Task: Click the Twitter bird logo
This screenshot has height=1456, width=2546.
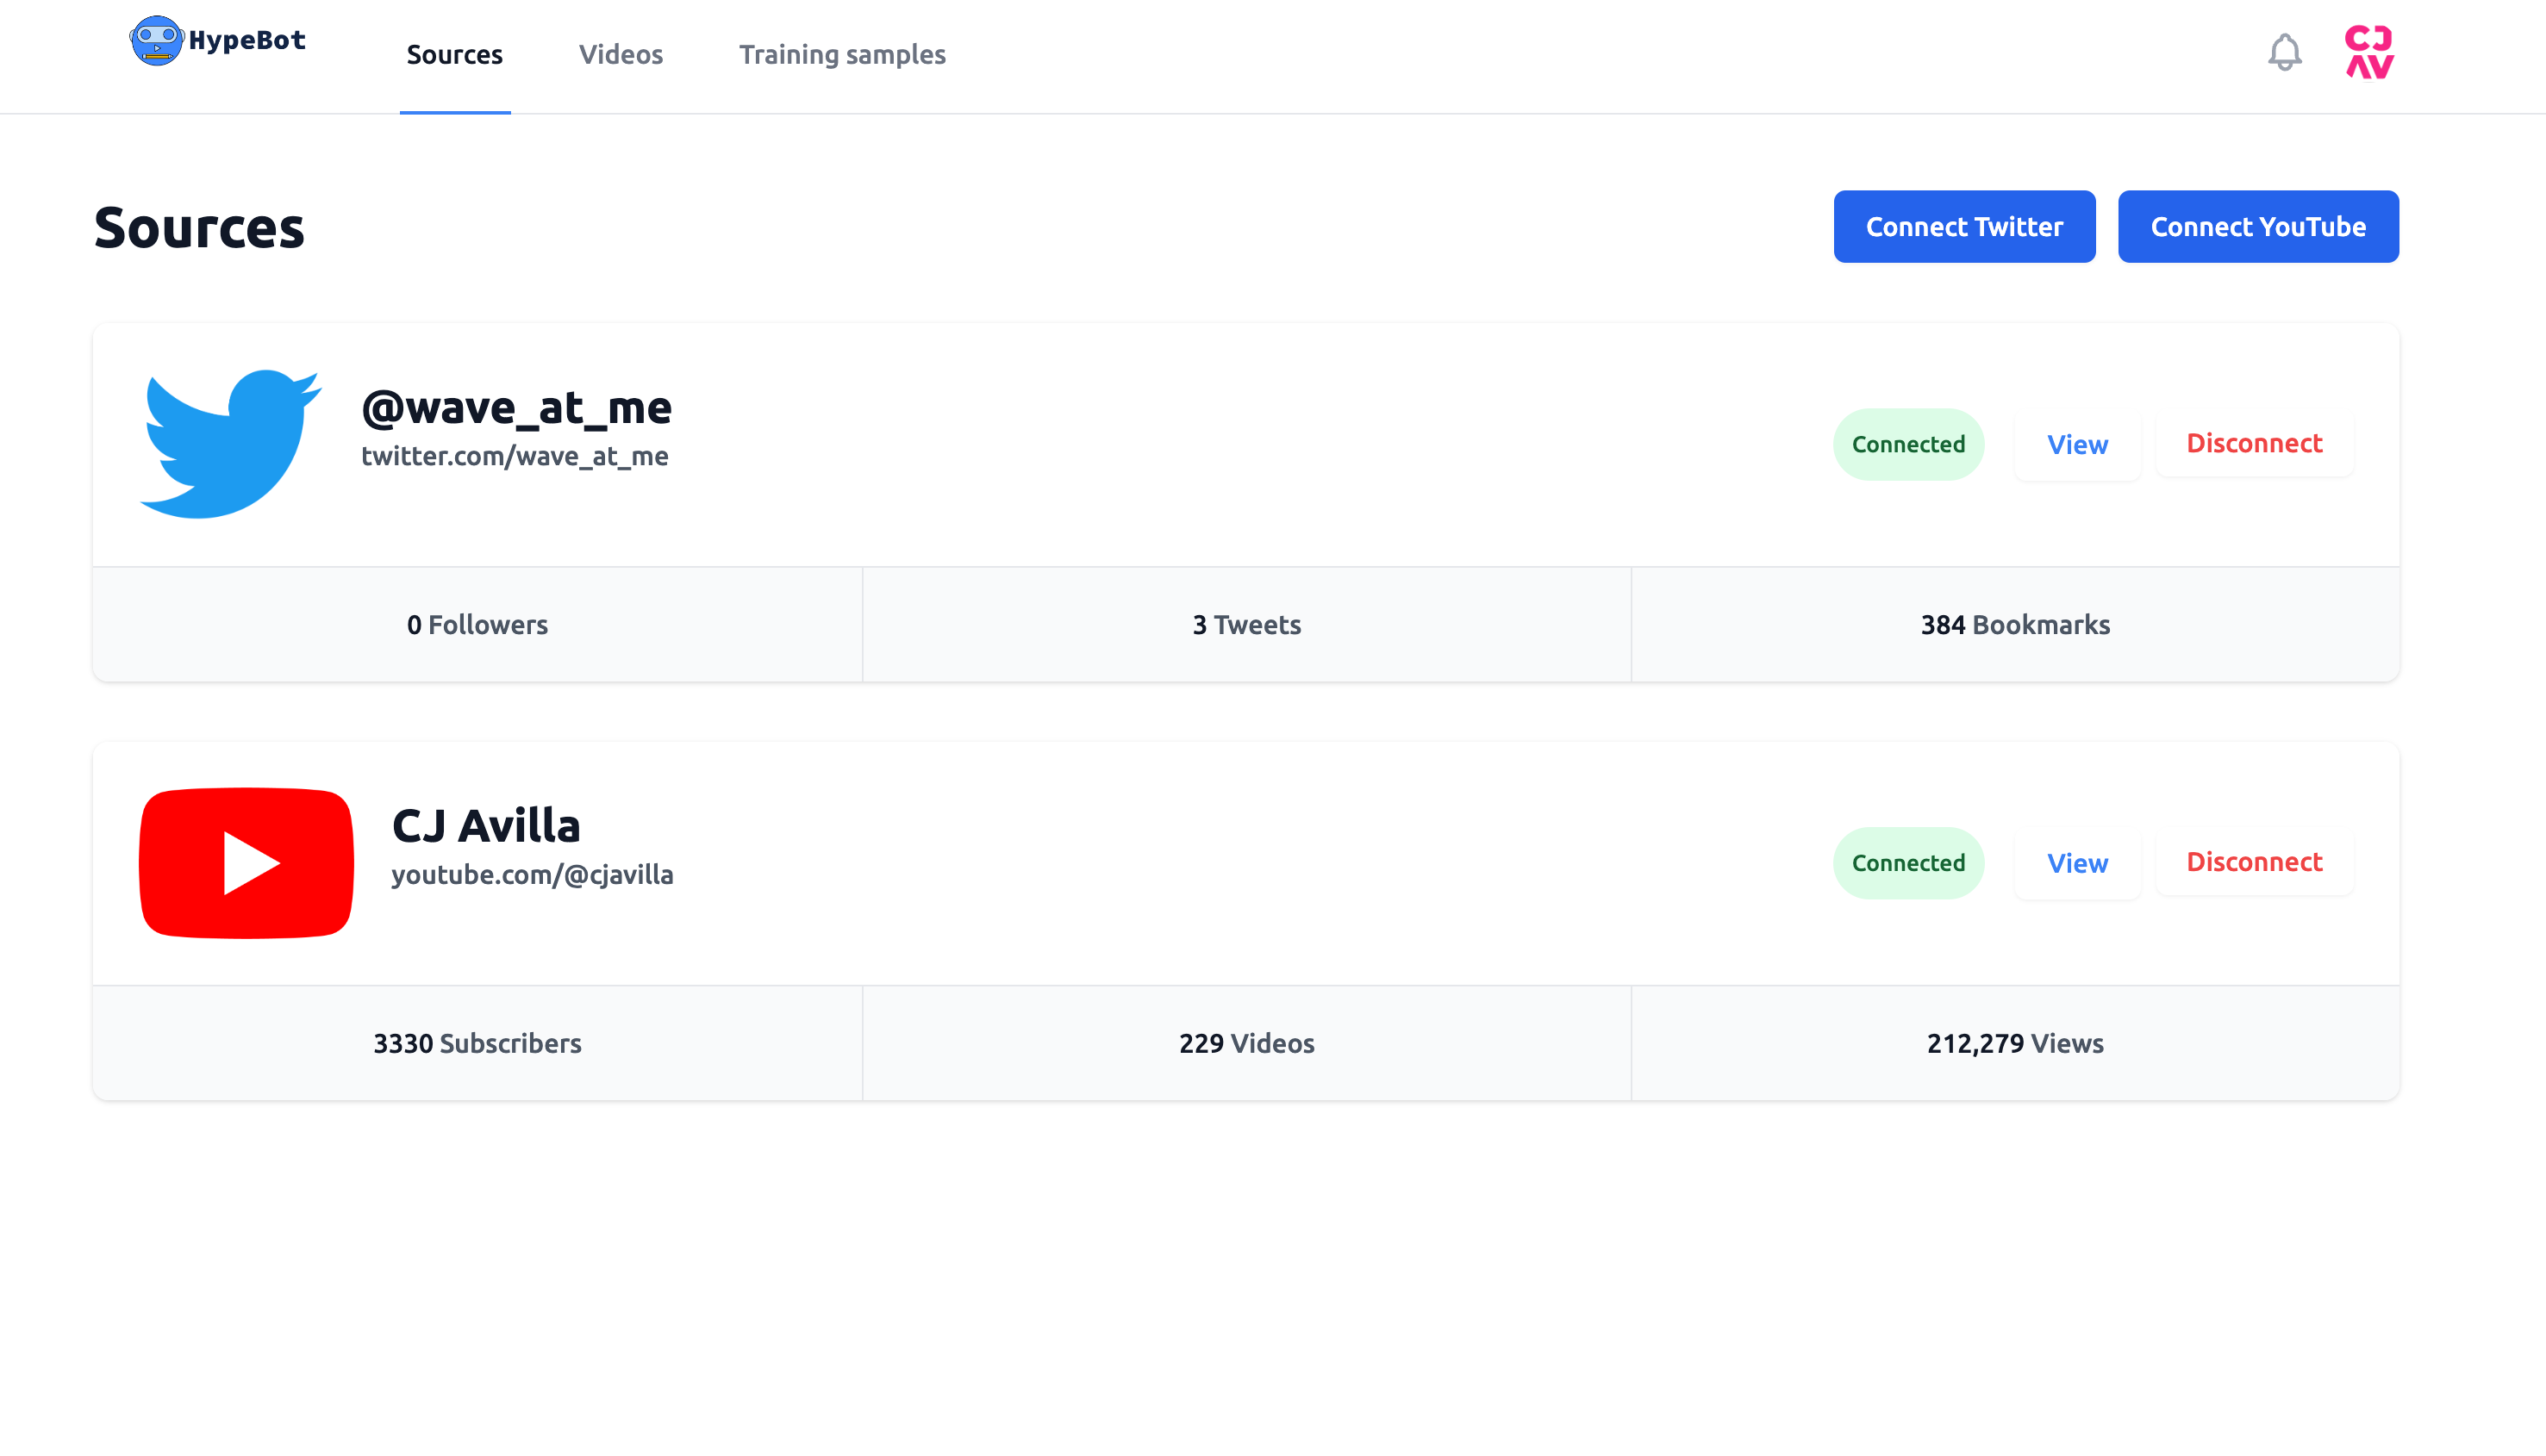Action: [230, 444]
